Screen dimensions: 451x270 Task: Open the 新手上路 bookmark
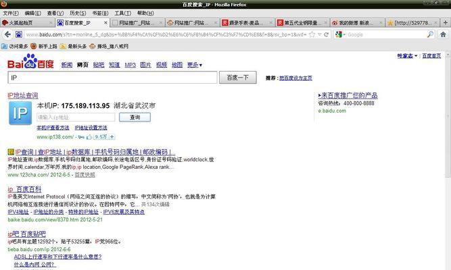click(x=44, y=47)
